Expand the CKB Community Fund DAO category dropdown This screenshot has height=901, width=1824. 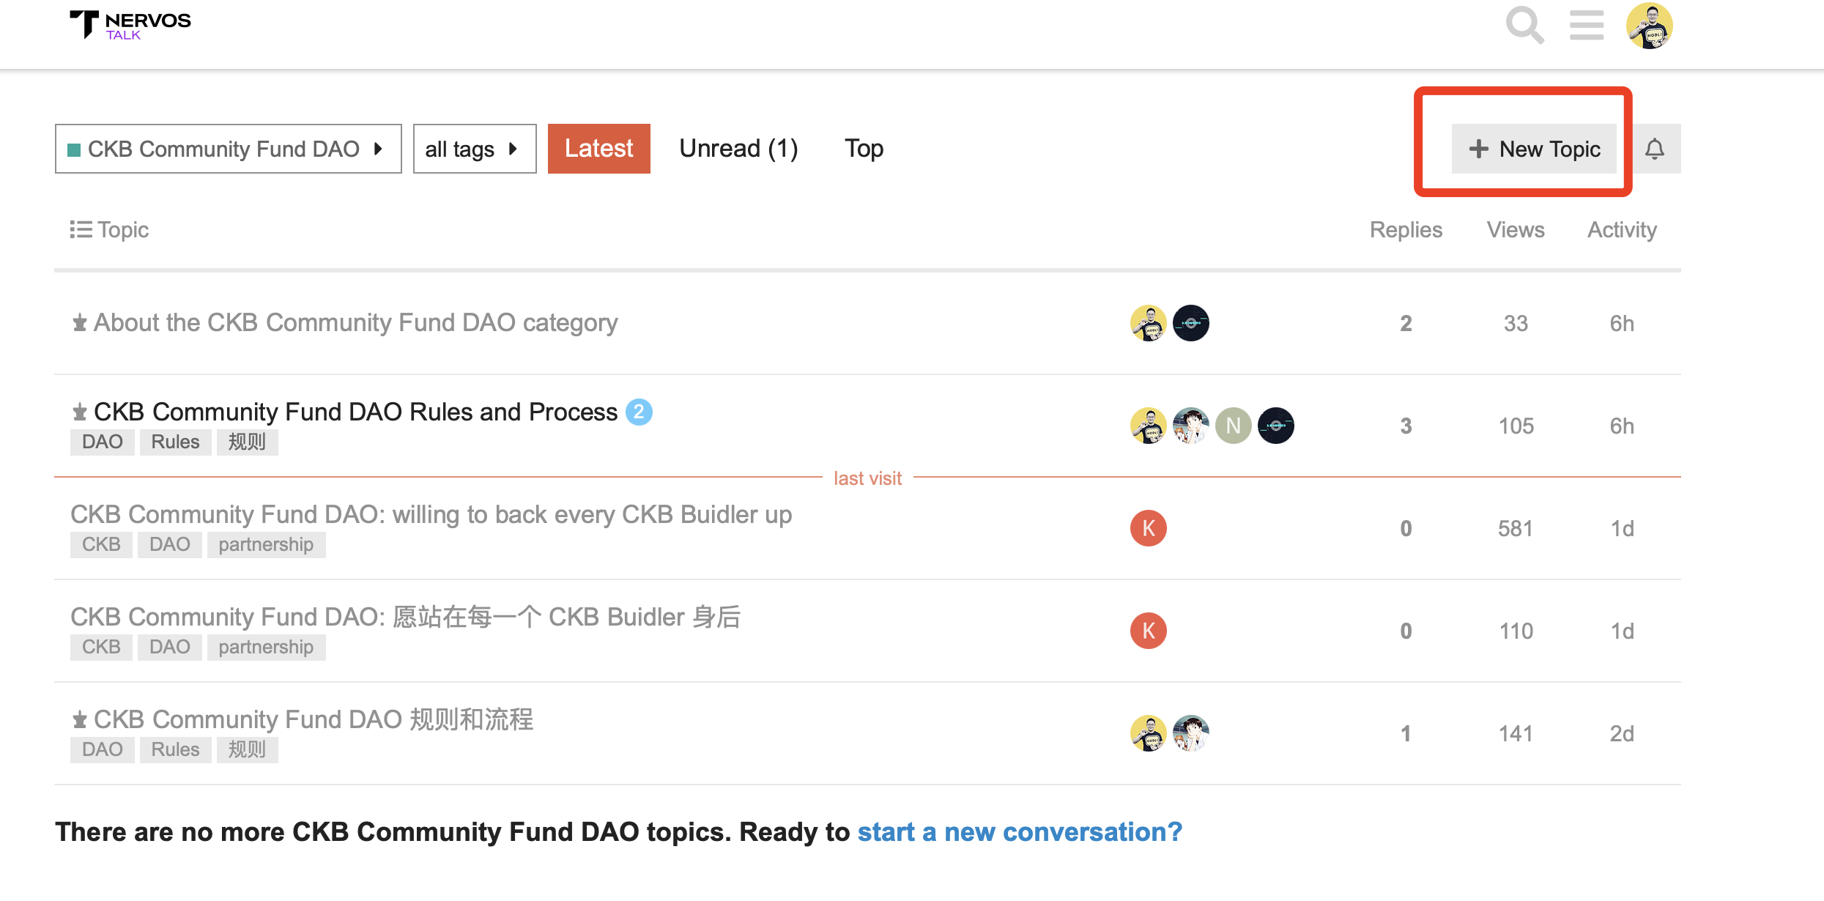pyautogui.click(x=228, y=149)
